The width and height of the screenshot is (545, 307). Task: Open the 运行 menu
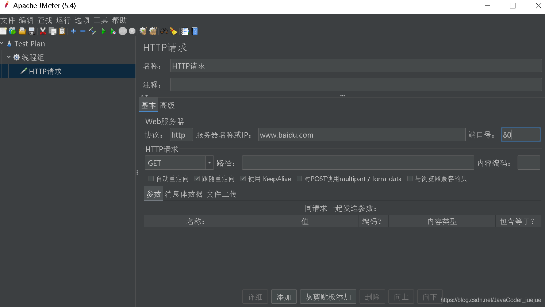(64, 20)
